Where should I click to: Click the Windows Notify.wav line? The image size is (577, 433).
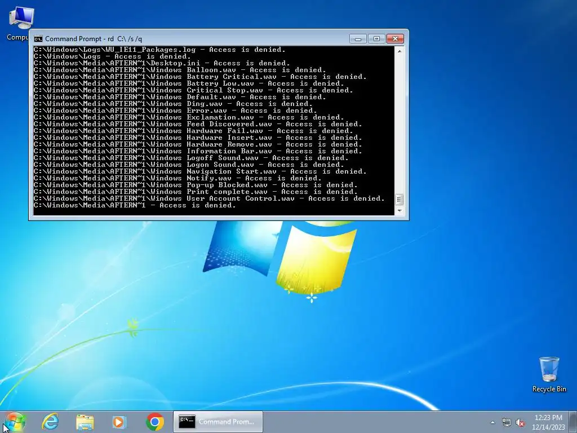[x=177, y=178]
